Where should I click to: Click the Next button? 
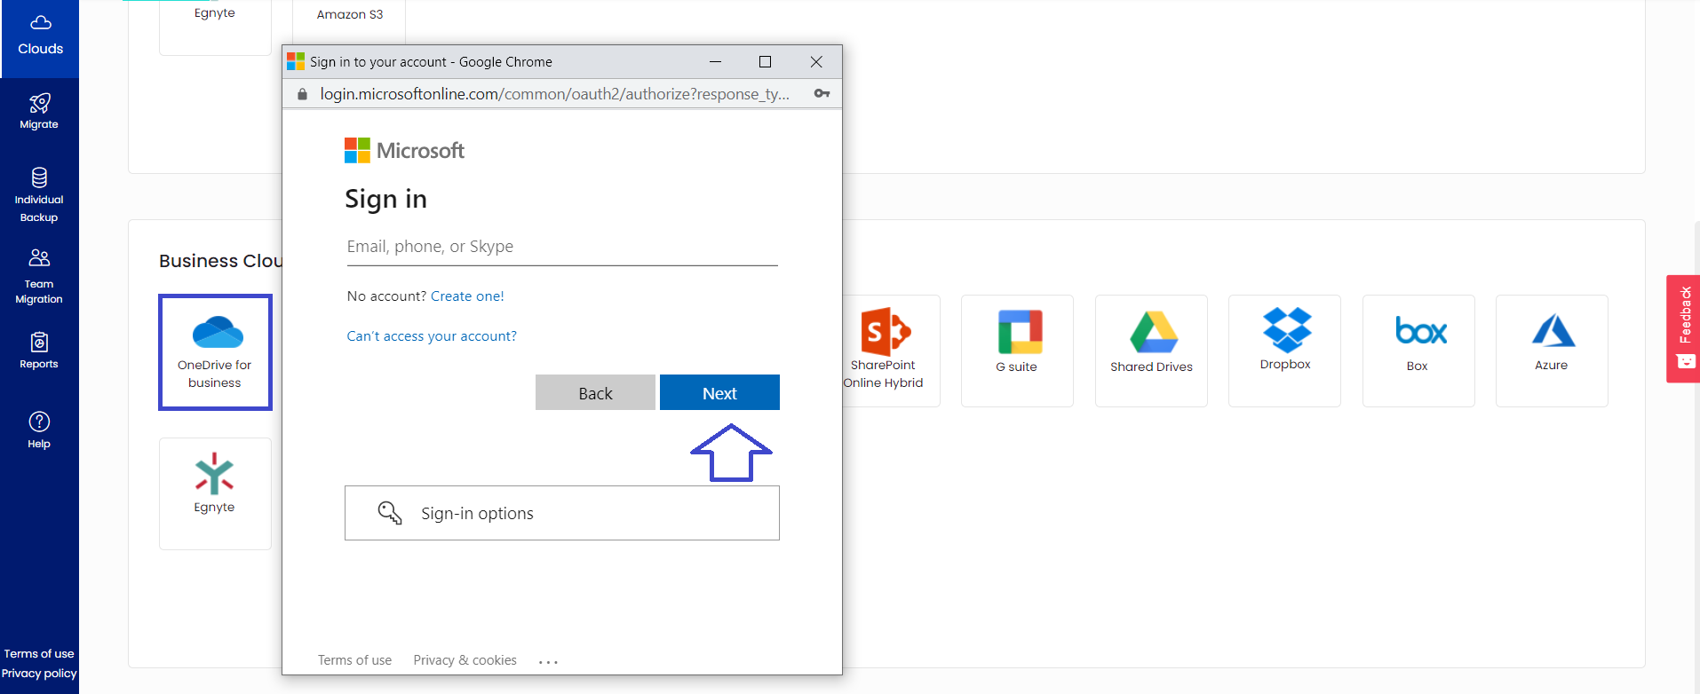pyautogui.click(x=719, y=392)
